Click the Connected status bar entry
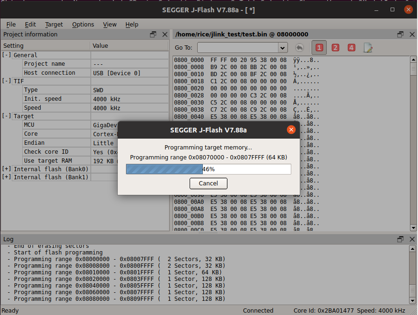The width and height of the screenshot is (418, 315). (258, 310)
